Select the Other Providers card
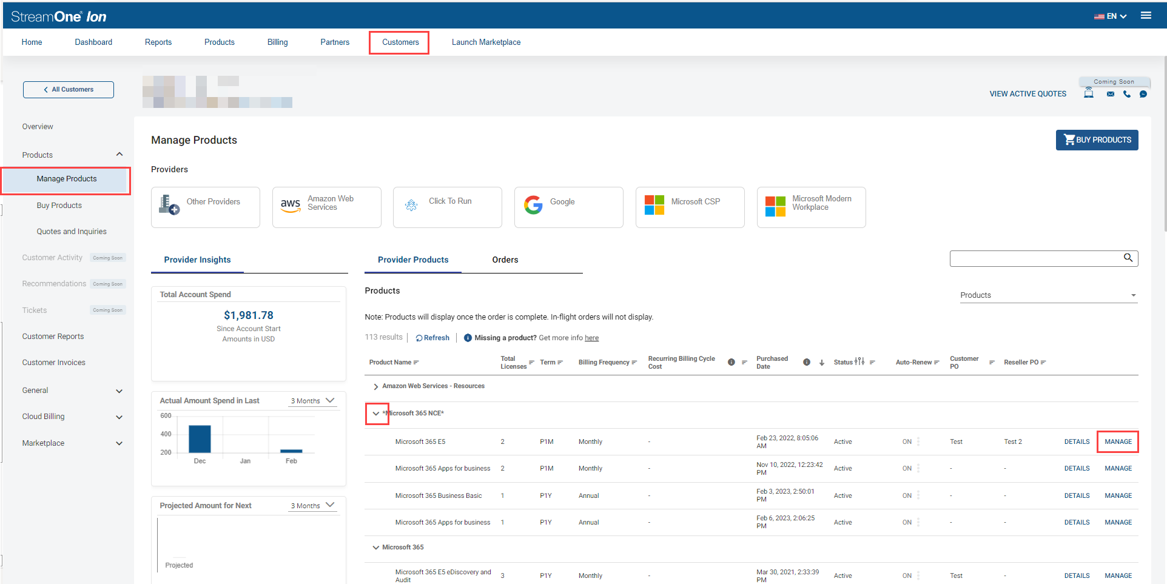 [205, 207]
